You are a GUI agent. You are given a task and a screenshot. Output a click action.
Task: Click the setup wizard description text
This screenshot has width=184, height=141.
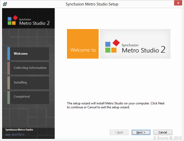pyautogui.click(x=116, y=105)
